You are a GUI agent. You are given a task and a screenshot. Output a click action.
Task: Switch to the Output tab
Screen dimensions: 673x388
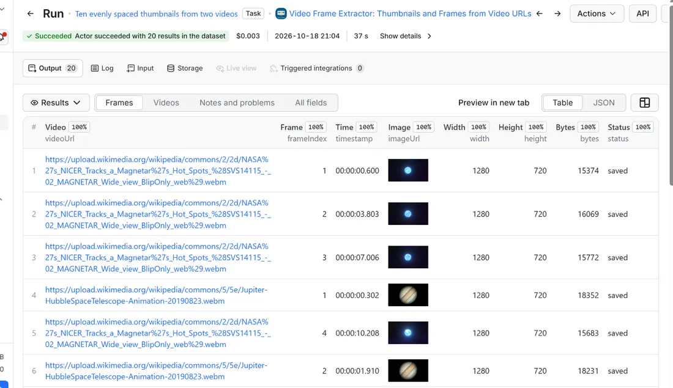tap(53, 68)
